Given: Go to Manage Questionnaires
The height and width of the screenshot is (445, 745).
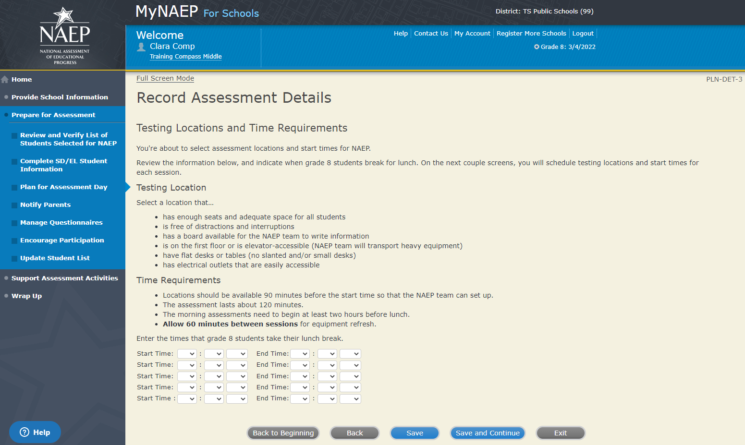Looking at the screenshot, I should [61, 222].
